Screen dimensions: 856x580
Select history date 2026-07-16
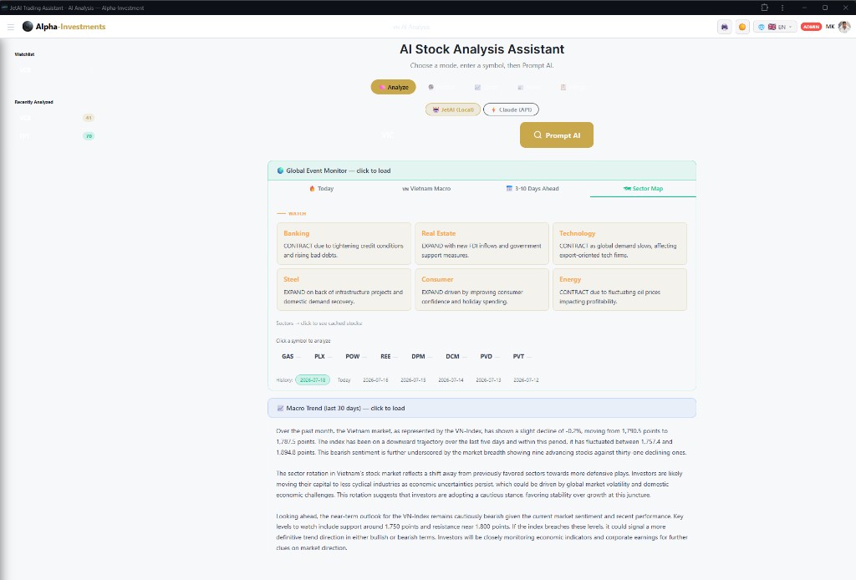pyautogui.click(x=375, y=379)
